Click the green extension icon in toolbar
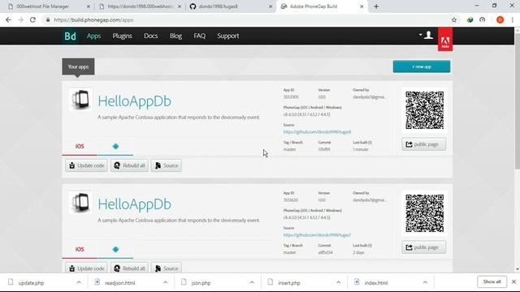The image size is (520, 292). click(470, 19)
